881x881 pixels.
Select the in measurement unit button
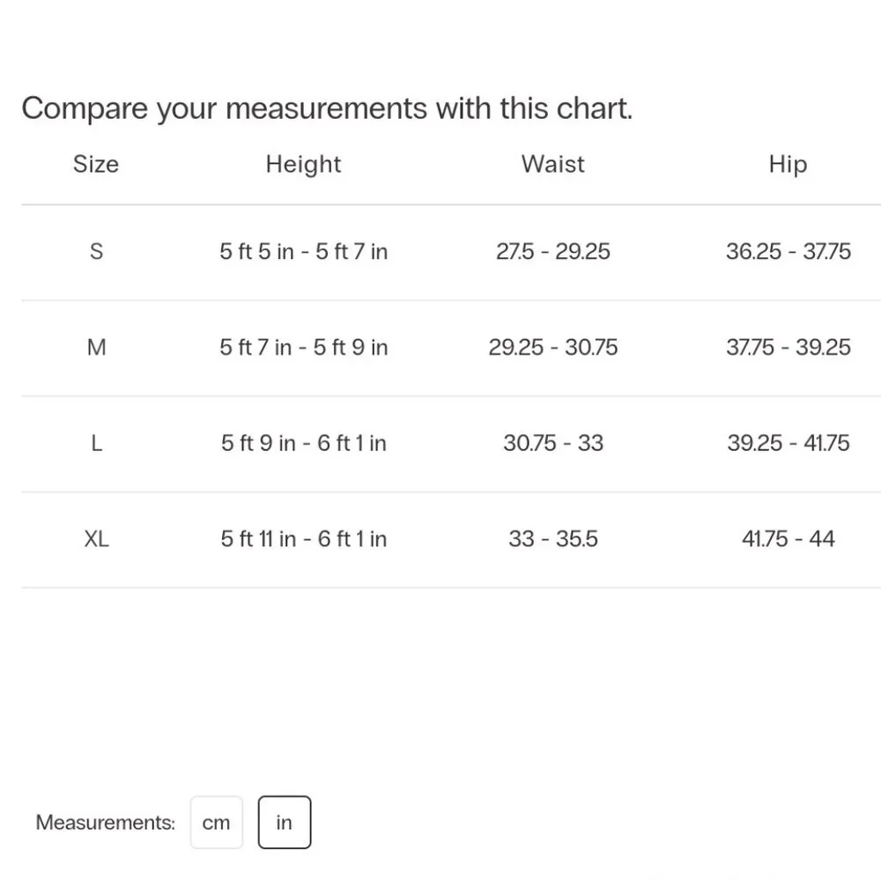[x=285, y=822]
